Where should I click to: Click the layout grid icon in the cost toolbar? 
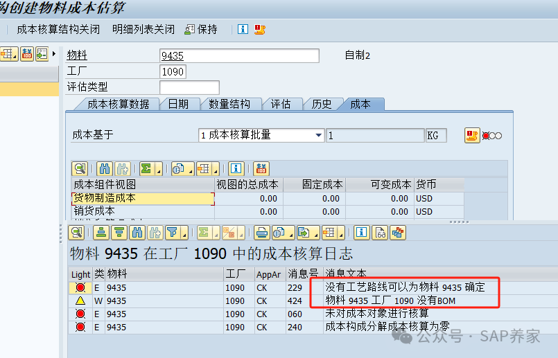204,168
